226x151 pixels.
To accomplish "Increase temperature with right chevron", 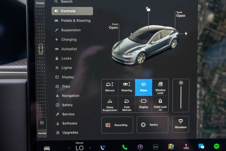I will pos(90,148).
